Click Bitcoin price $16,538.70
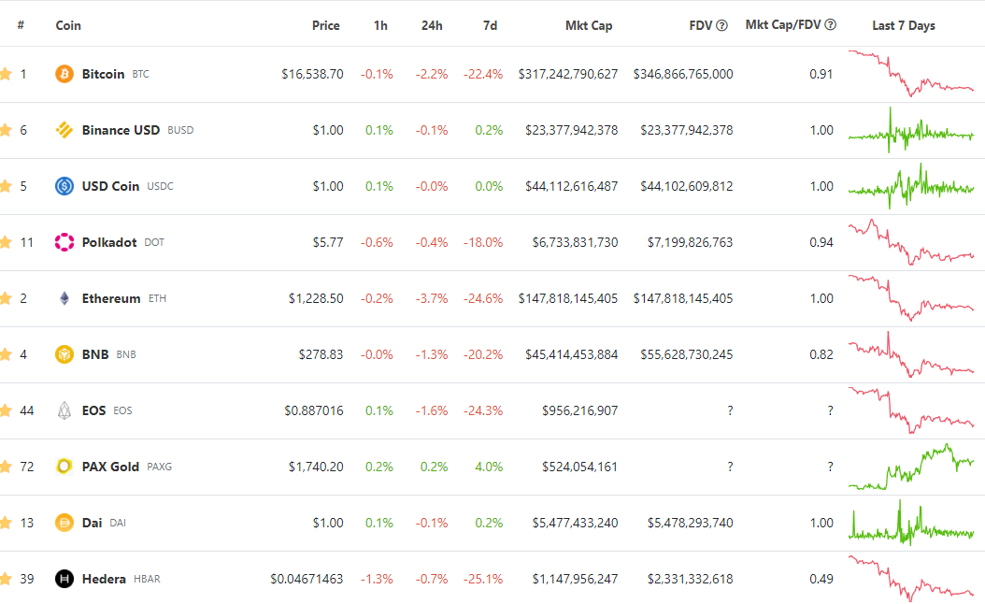This screenshot has height=604, width=985. (x=312, y=74)
